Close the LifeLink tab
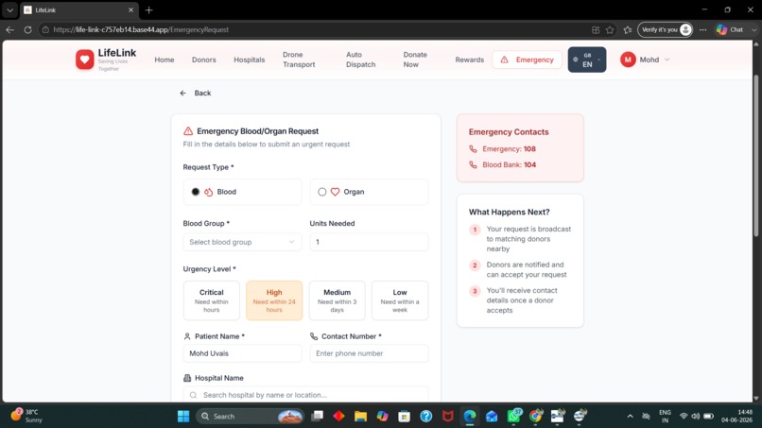The width and height of the screenshot is (762, 428). tap(130, 9)
